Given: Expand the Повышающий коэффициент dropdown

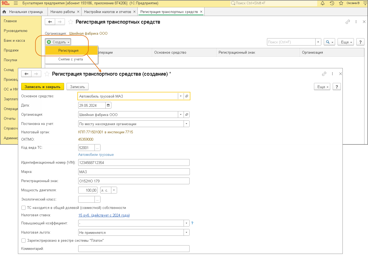Looking at the screenshot, I should click(x=186, y=223).
